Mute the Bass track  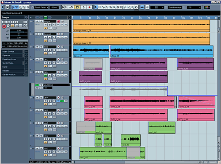pos(37,47)
